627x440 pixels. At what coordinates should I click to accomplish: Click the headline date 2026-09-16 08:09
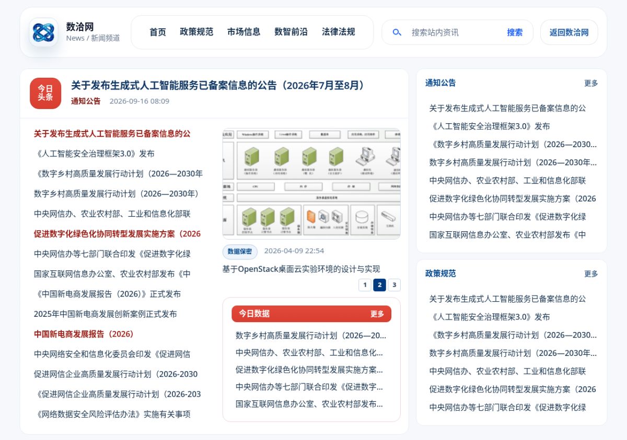click(140, 101)
